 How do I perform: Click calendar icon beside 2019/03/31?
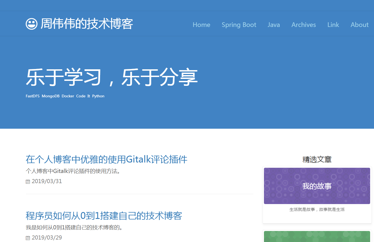pyautogui.click(x=28, y=182)
